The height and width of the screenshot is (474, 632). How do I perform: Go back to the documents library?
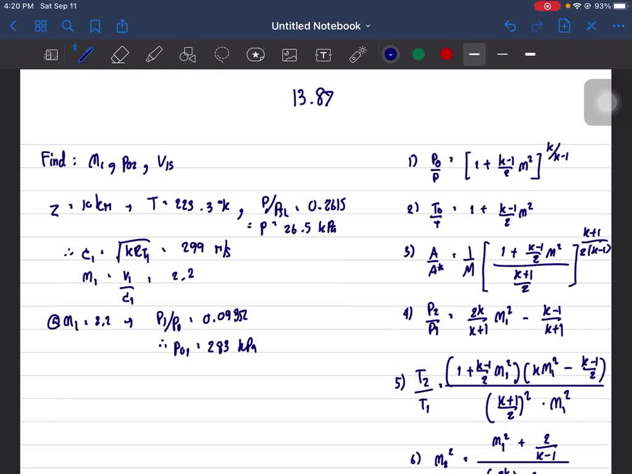click(x=14, y=26)
